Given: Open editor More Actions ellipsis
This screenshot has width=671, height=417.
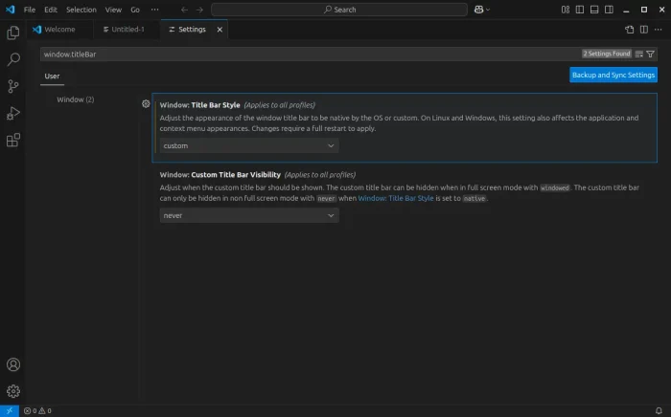Looking at the screenshot, I should [x=659, y=30].
